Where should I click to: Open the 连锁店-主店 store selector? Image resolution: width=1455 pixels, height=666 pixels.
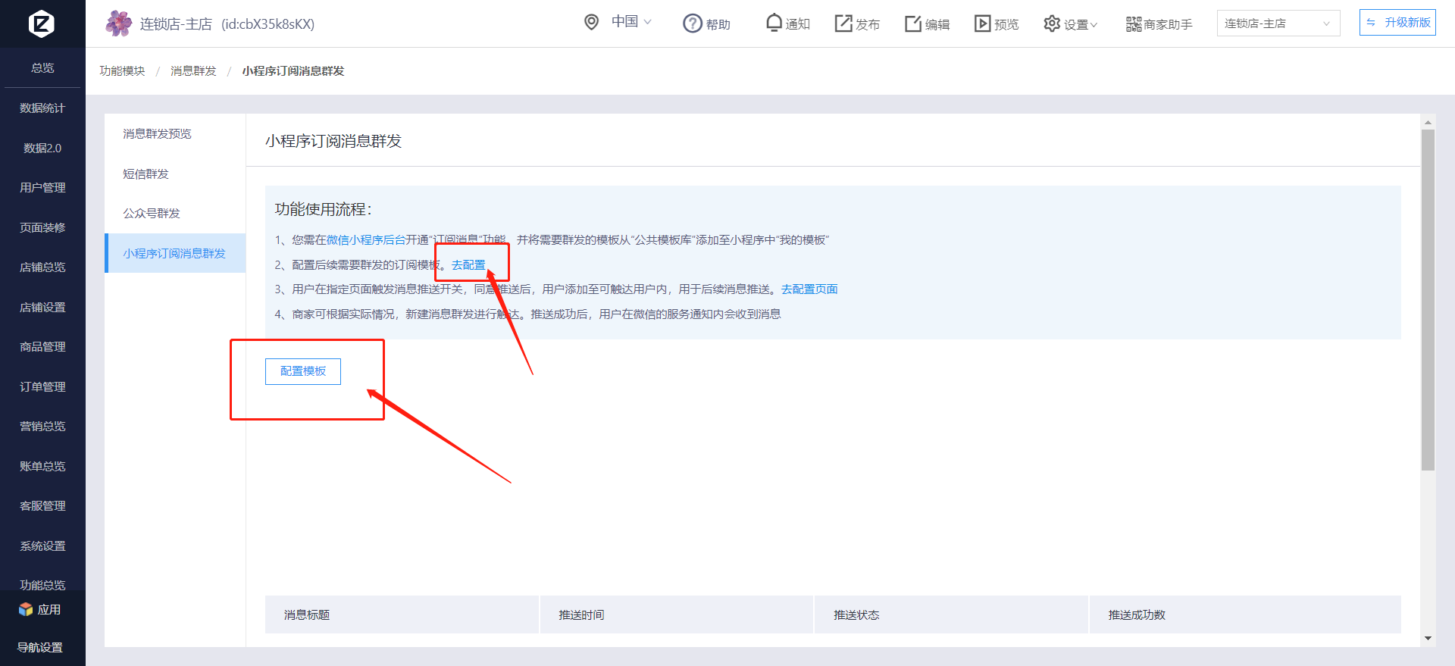coord(1278,23)
